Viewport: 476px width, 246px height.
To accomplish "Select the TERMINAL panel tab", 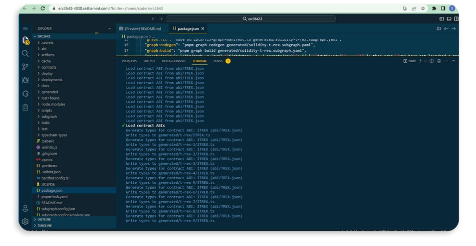I will point(200,61).
